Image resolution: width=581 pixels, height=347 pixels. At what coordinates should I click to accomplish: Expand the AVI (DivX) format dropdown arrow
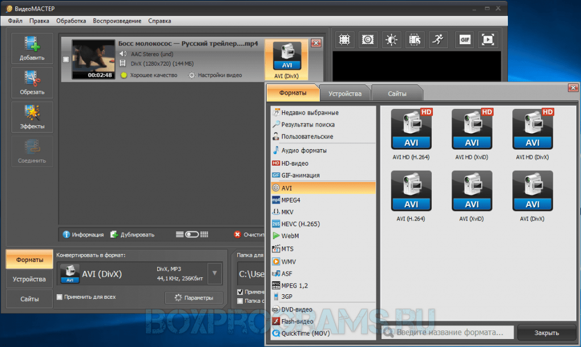tap(214, 275)
